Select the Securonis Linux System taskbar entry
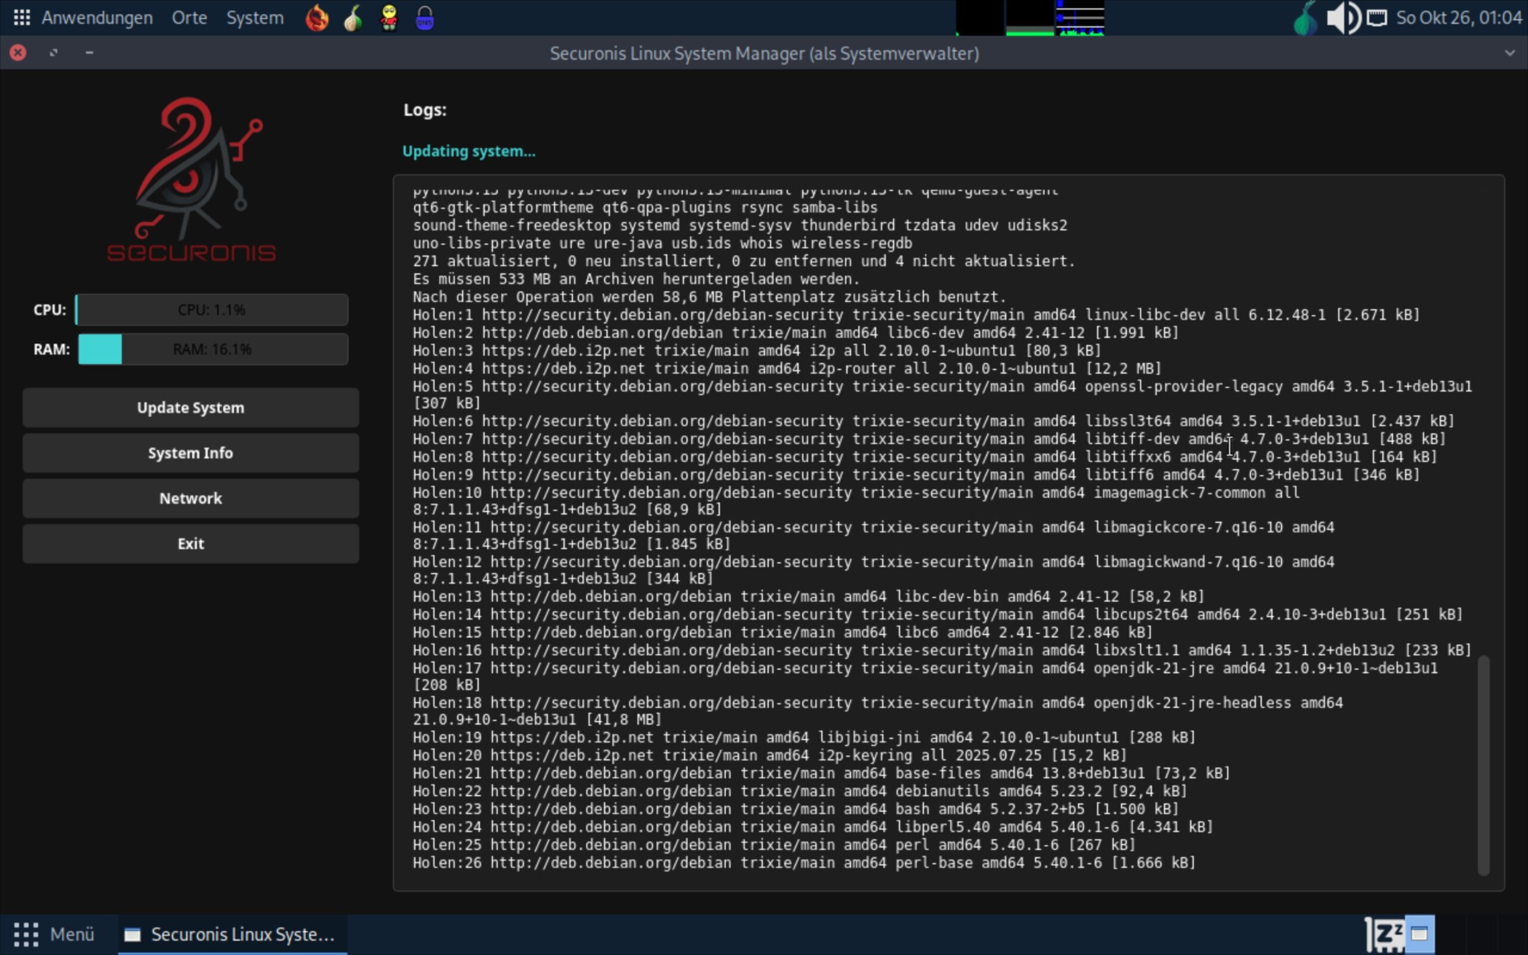Viewport: 1528px width, 955px height. pos(231,934)
